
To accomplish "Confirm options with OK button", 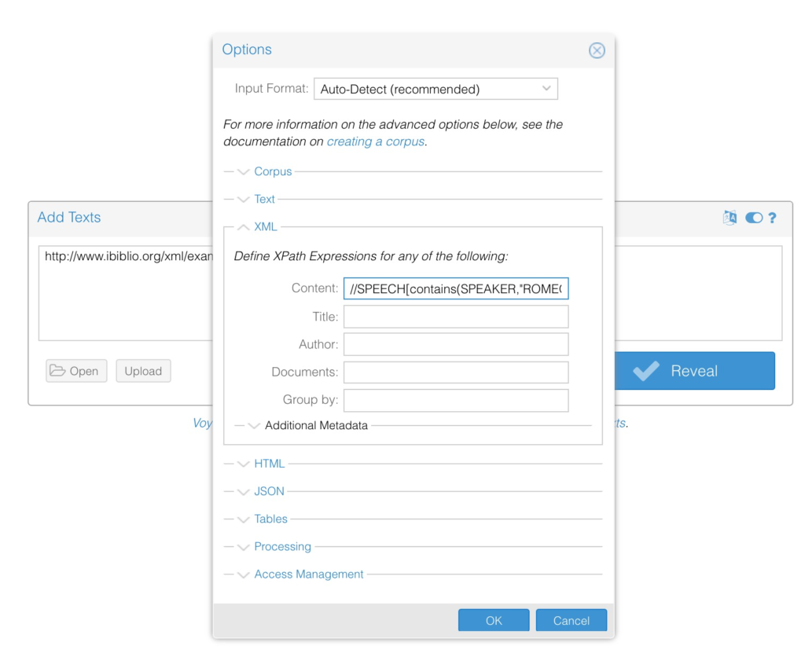I will (x=494, y=620).
